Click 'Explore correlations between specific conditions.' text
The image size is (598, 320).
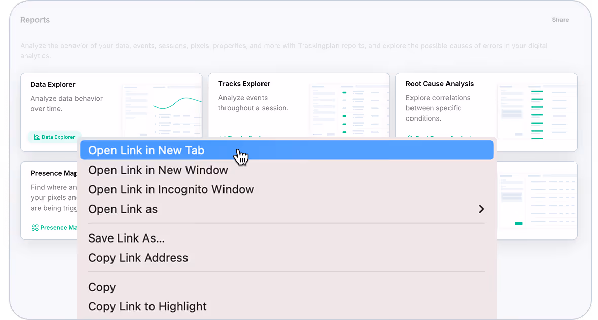[x=438, y=108]
